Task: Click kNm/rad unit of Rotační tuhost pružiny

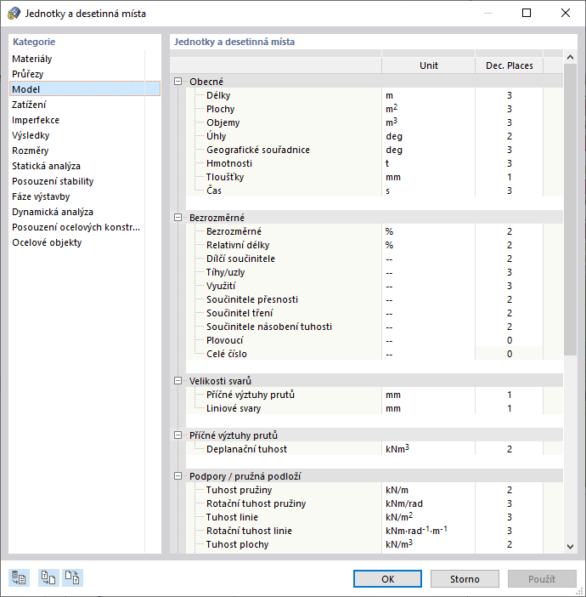Action: click(x=429, y=503)
